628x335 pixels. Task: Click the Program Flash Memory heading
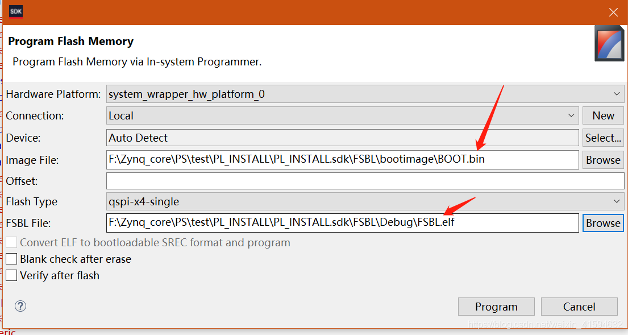(71, 42)
